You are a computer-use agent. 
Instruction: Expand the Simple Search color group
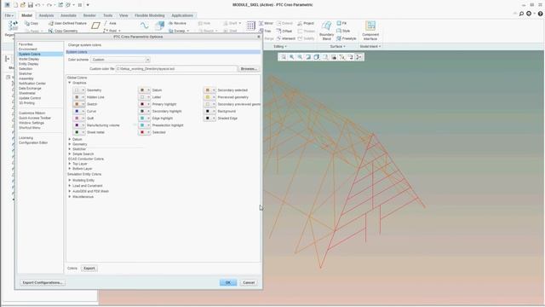click(70, 153)
